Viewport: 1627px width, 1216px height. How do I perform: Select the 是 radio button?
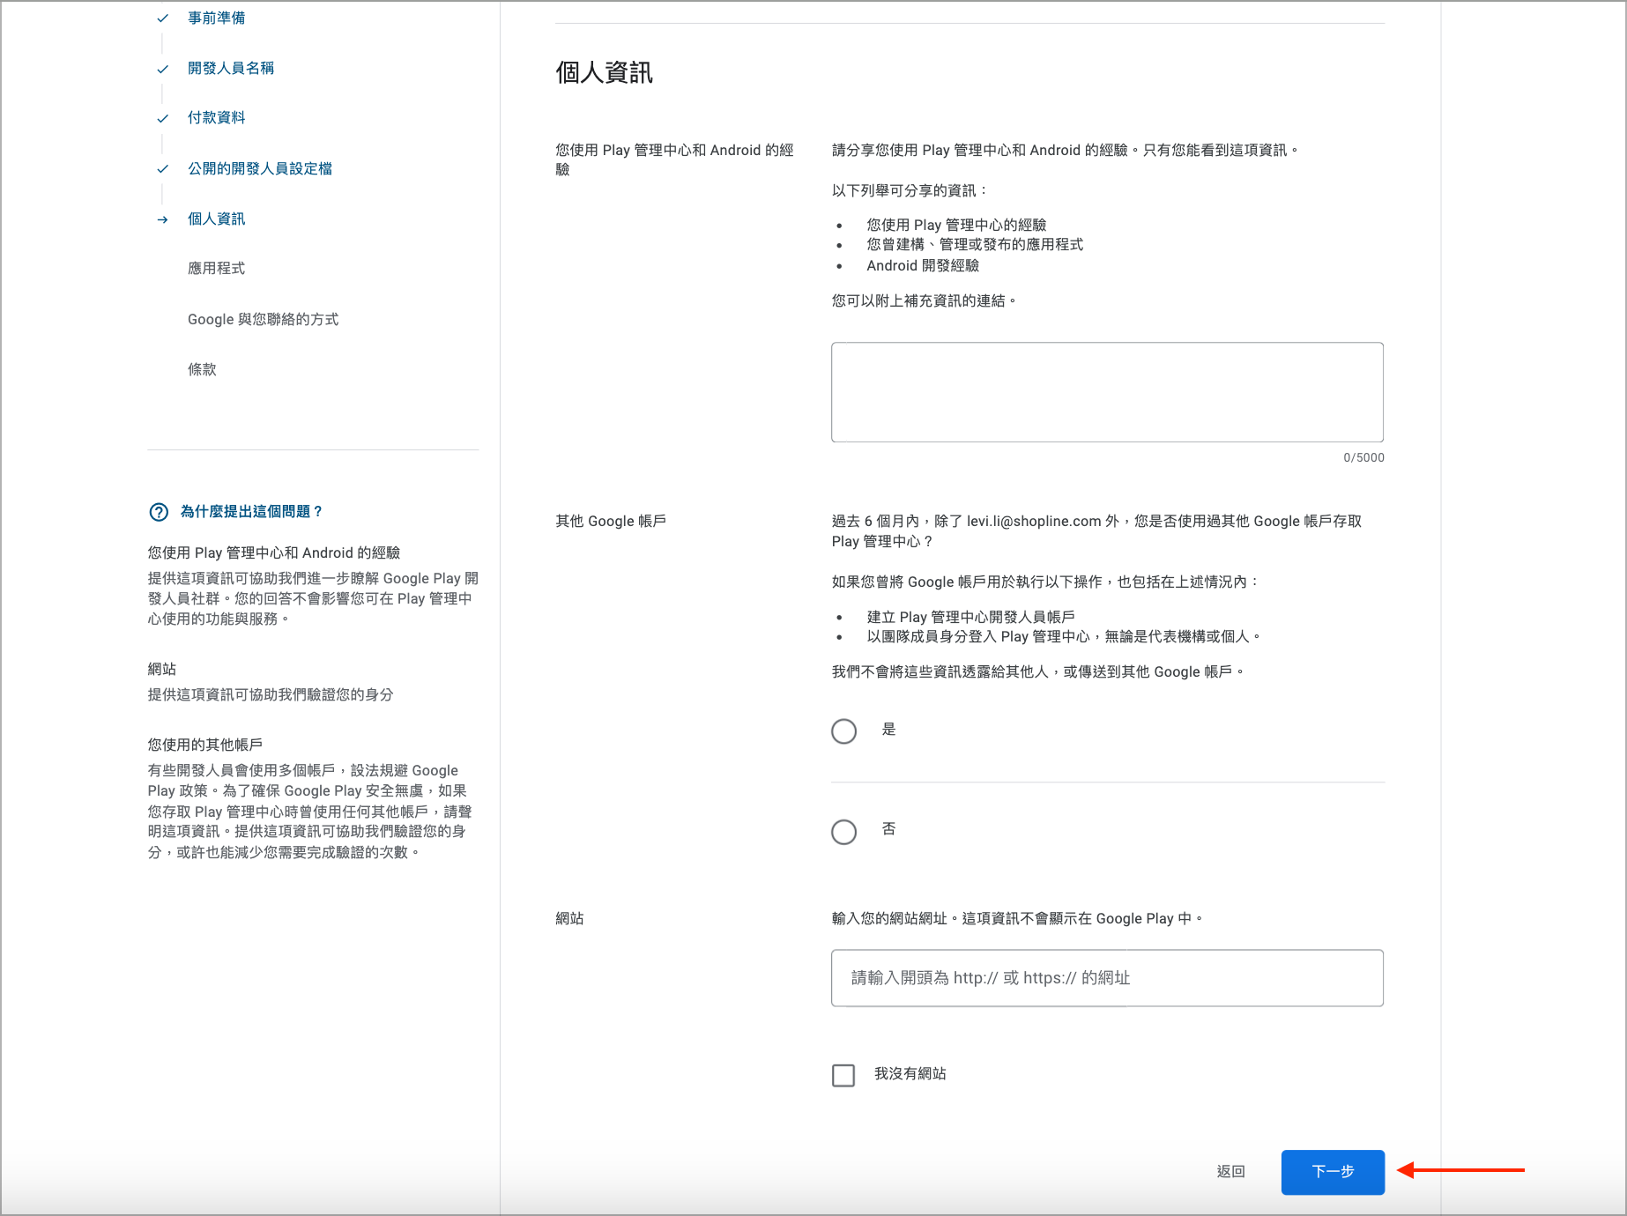[x=843, y=731]
